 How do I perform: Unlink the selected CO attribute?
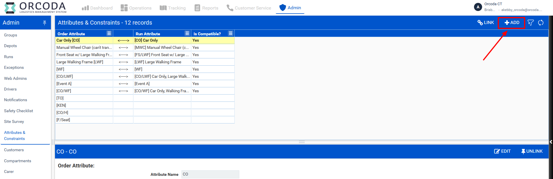pos(532,151)
